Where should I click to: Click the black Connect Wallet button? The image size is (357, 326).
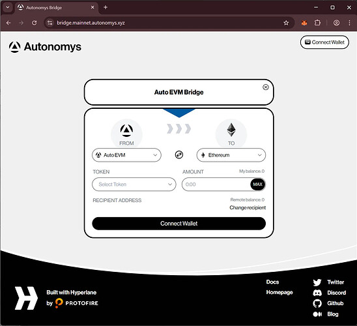coord(178,224)
